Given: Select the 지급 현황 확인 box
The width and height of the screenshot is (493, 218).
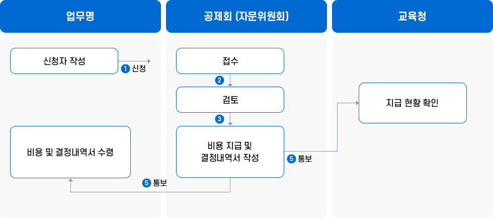Looking at the screenshot, I should click(413, 103).
